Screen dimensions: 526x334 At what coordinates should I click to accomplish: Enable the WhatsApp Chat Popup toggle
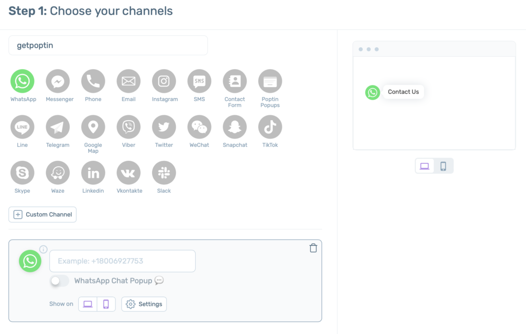(x=59, y=281)
